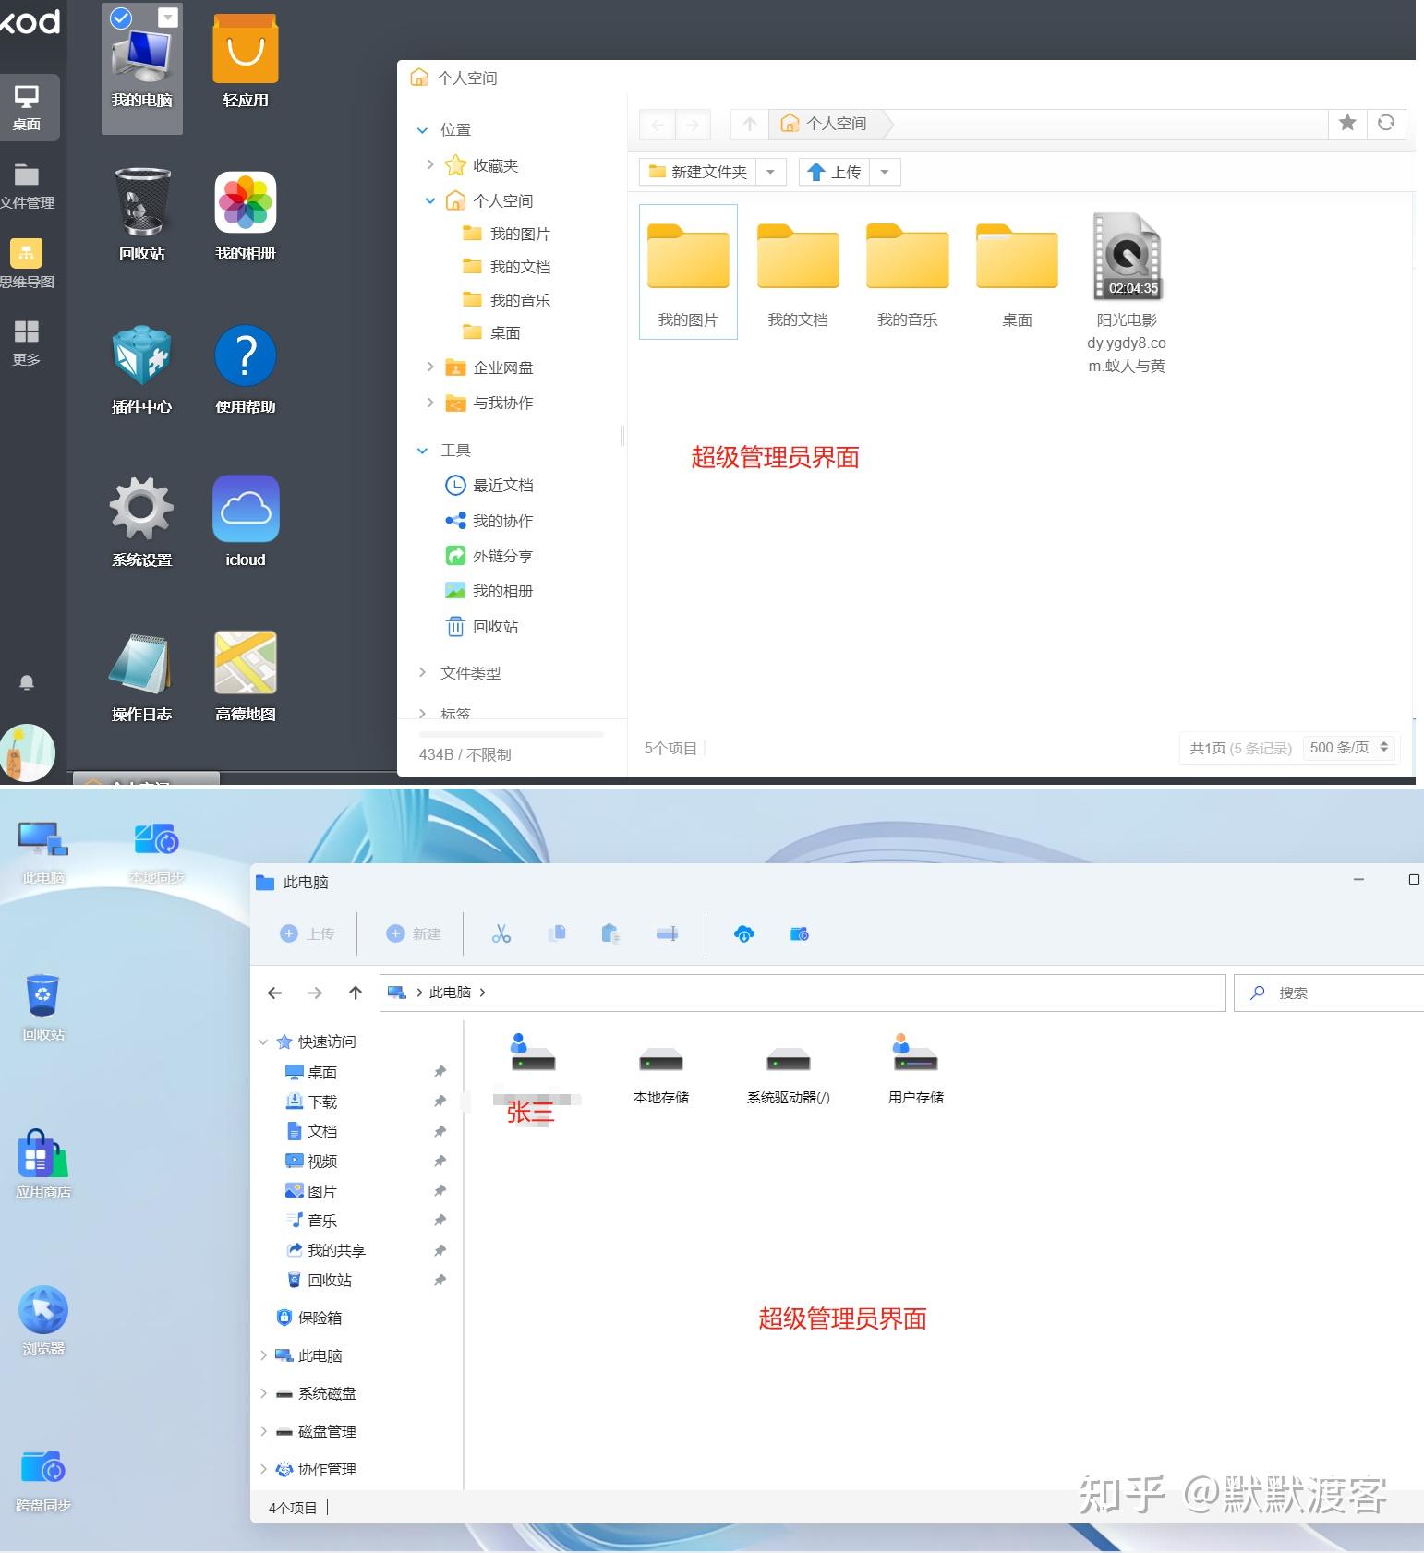The image size is (1424, 1553).
Task: Open the 500 条/页 page size dropdown
Action: 1349,748
